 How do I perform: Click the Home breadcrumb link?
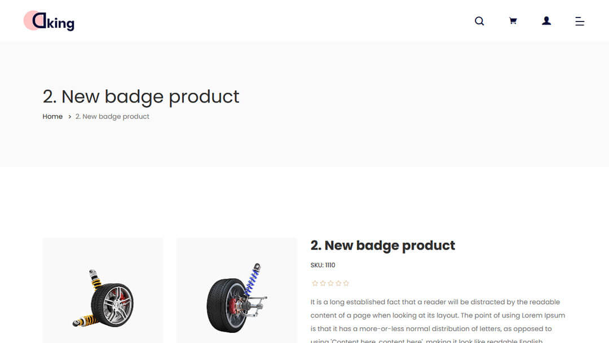[52, 117]
